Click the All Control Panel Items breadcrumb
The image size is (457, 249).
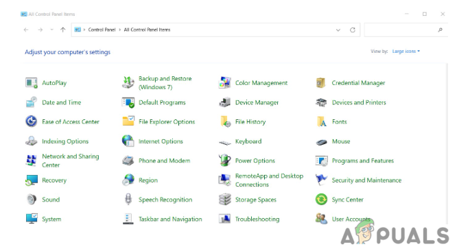coord(147,29)
